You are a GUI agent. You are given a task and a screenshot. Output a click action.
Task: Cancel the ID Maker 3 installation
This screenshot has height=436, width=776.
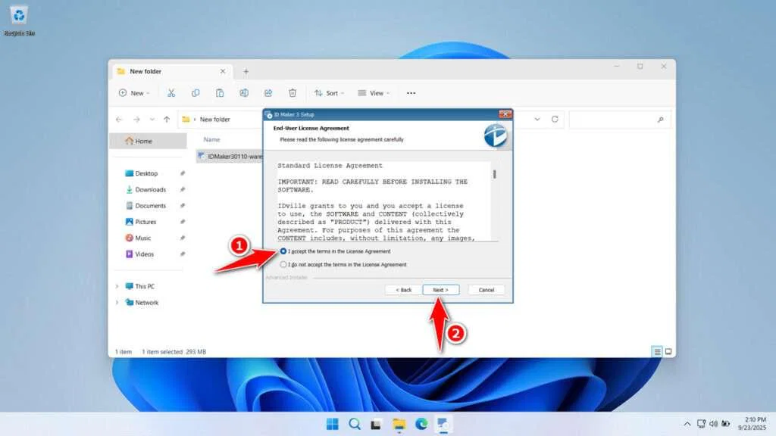[486, 289]
